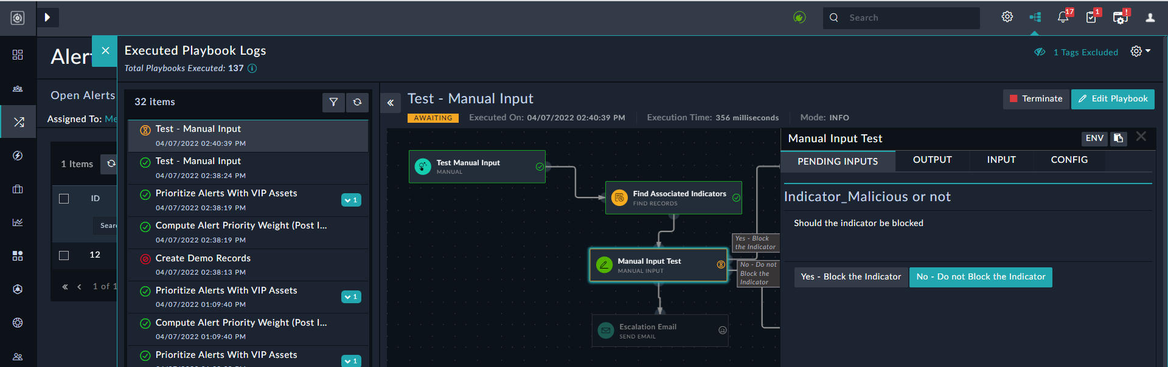Image resolution: width=1168 pixels, height=367 pixels.
Task: Expand child playbooks of first Prioritize Alerts entry
Action: tap(351, 200)
